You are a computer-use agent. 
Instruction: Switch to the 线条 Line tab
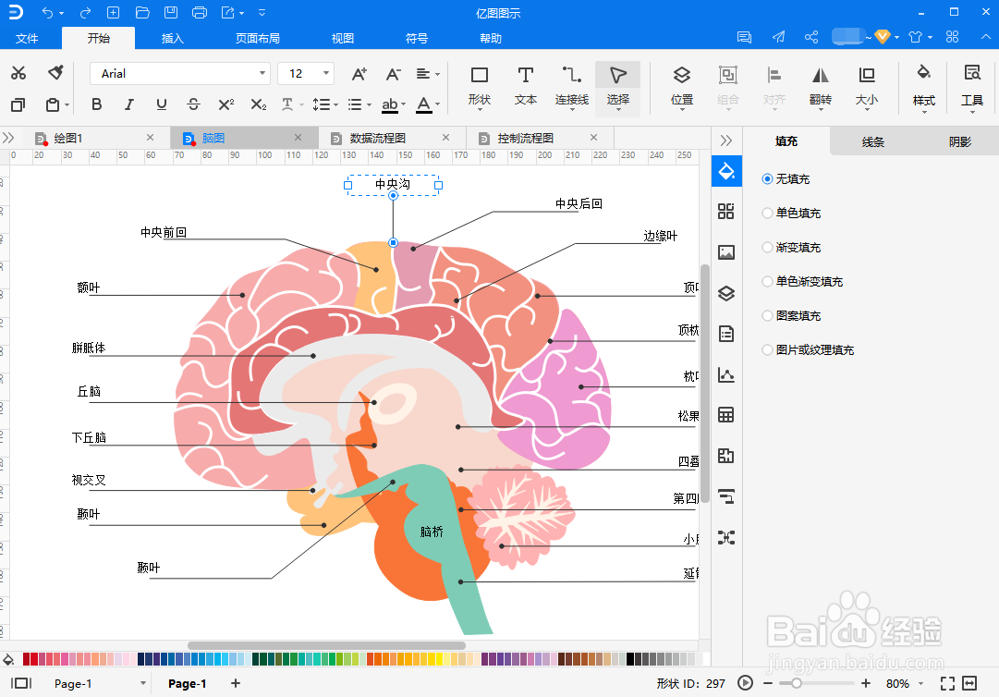pyautogui.click(x=872, y=141)
